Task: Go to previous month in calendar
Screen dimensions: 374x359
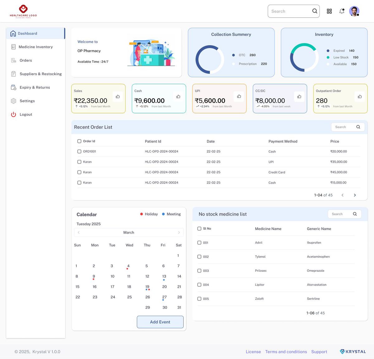Action: tap(79, 232)
